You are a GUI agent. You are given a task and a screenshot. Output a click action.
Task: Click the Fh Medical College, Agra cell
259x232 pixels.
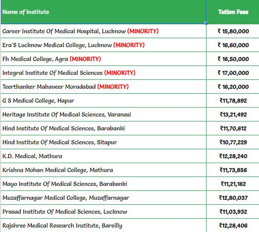(104, 59)
